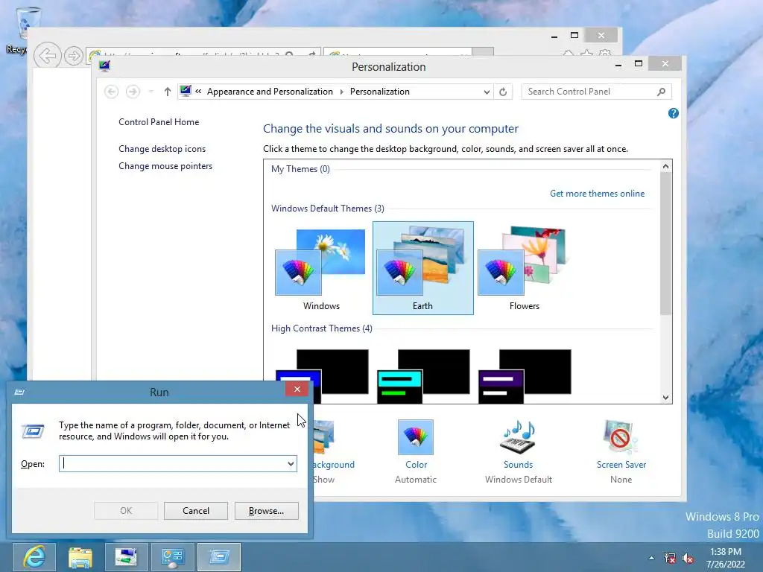Click the taskbar clock showing 1:38 PM
763x572 pixels.
pyautogui.click(x=726, y=558)
